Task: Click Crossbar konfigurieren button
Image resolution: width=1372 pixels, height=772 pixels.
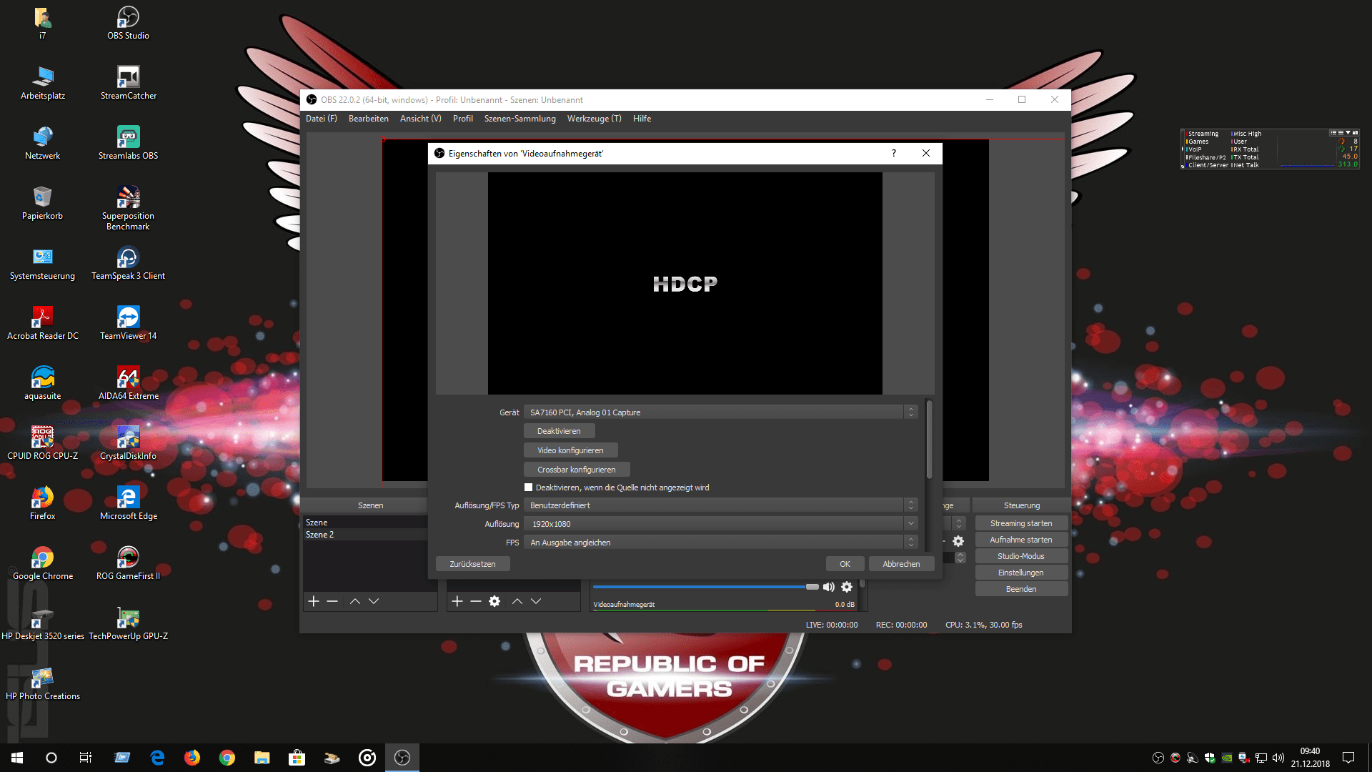Action: (x=577, y=470)
